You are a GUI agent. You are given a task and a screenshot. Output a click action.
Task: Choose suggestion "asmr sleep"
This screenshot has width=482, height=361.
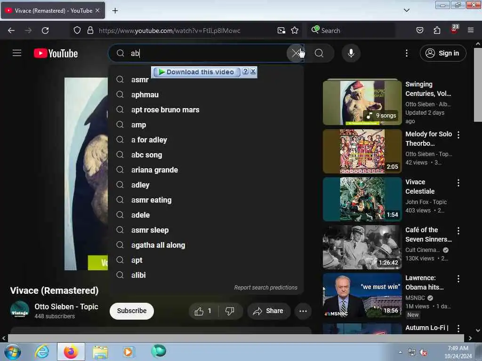206,230
